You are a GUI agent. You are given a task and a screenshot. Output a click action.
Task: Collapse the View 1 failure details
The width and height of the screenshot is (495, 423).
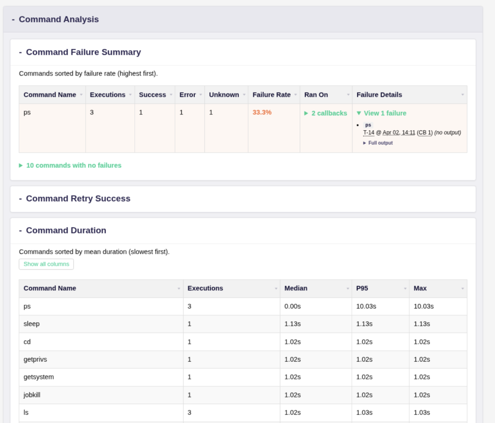click(x=381, y=113)
